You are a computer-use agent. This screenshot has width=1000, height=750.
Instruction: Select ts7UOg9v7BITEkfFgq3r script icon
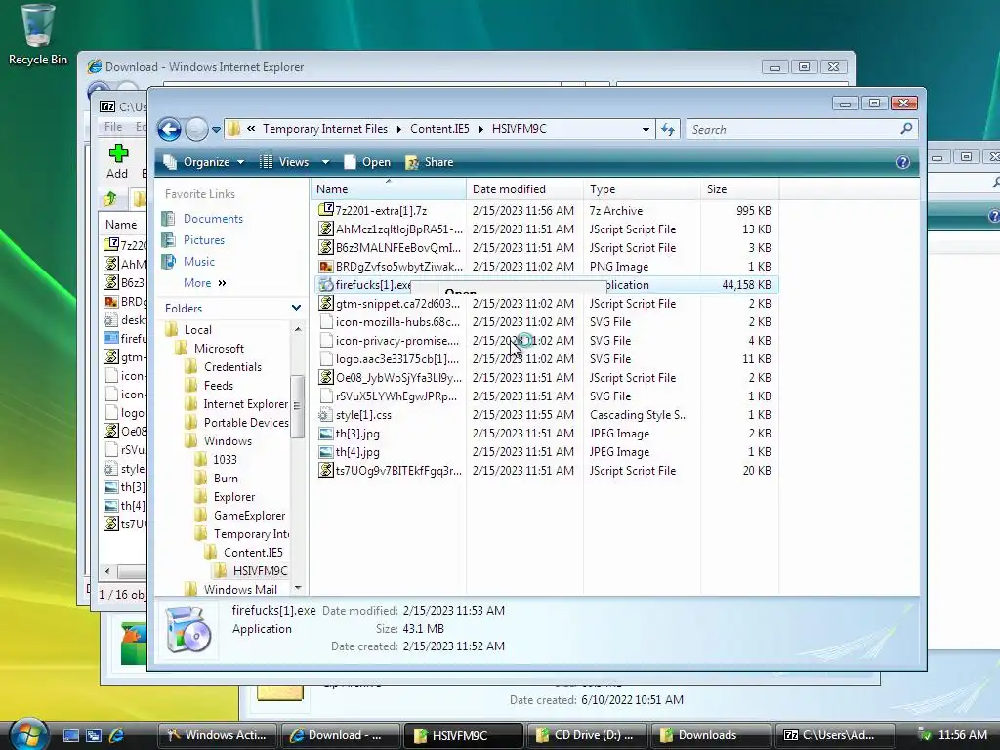pyautogui.click(x=326, y=470)
